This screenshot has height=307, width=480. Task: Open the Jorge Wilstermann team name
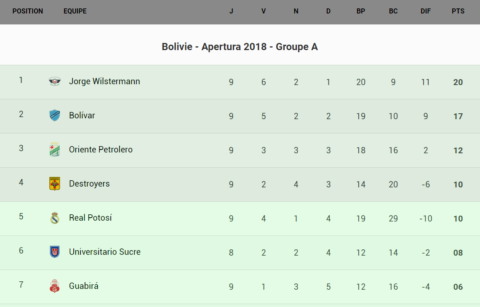[104, 81]
